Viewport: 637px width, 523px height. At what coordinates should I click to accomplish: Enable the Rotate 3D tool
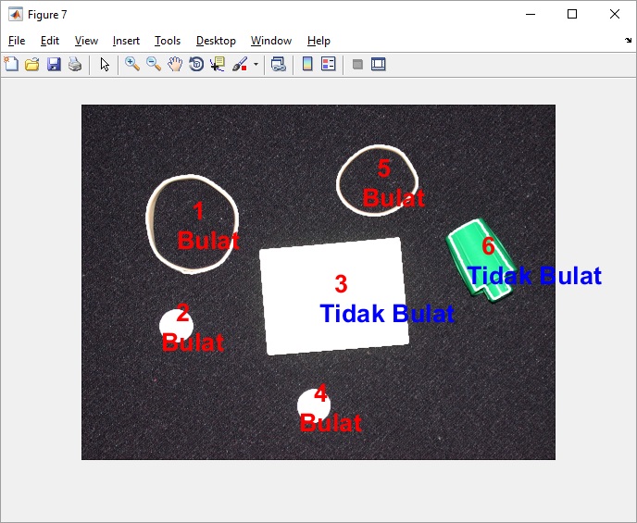point(196,64)
